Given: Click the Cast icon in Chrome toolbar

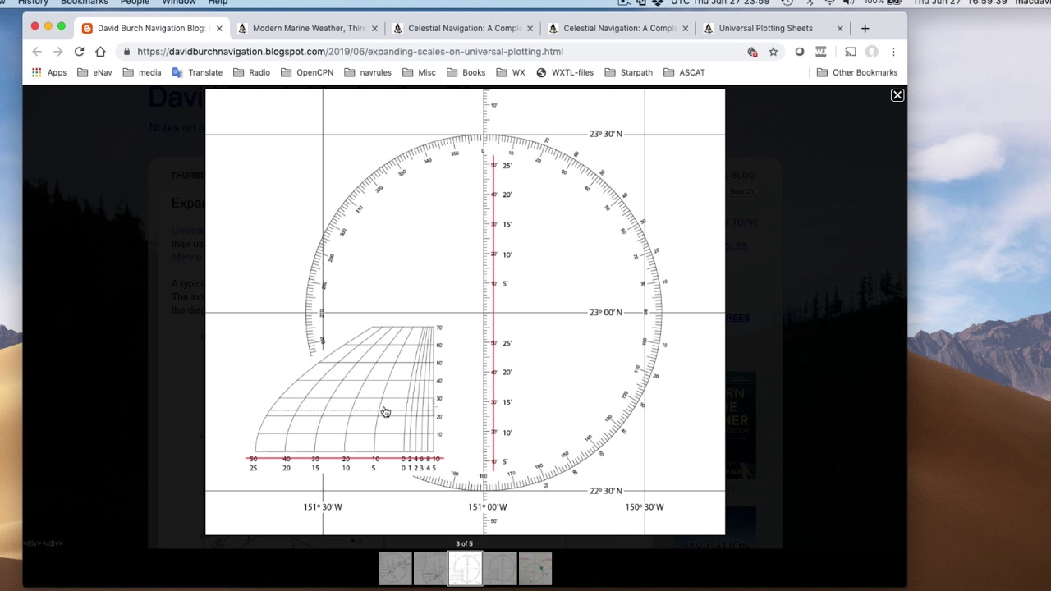Looking at the screenshot, I should [x=851, y=52].
